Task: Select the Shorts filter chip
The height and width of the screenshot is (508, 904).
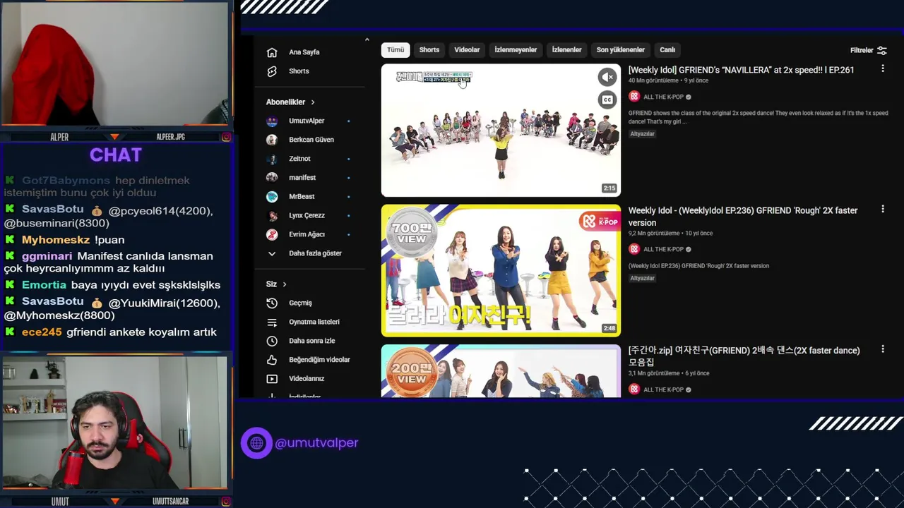Action: pos(429,50)
